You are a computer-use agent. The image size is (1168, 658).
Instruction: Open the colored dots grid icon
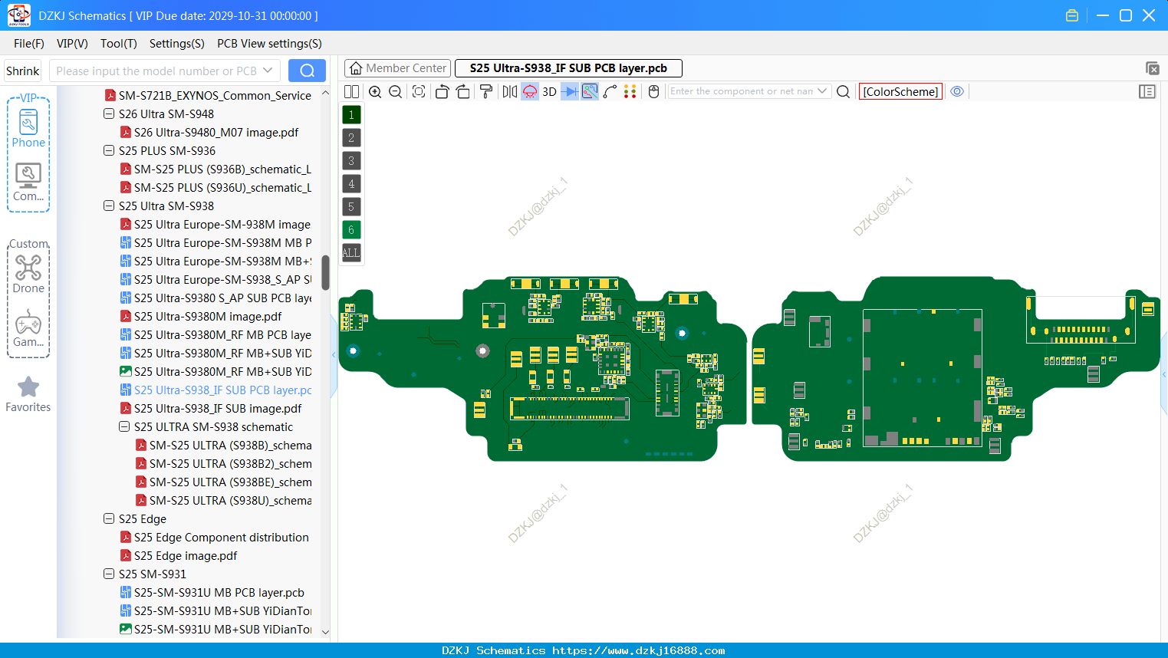click(630, 91)
